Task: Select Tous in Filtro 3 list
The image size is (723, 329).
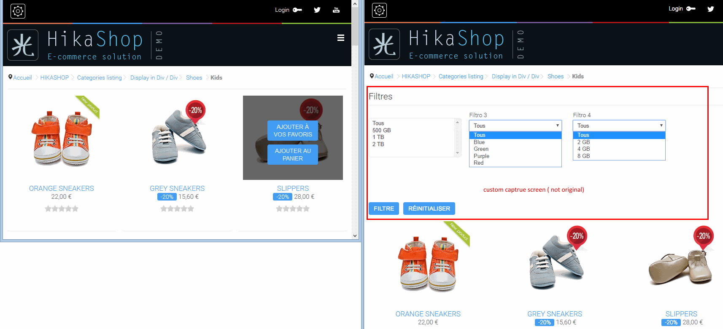Action: [x=515, y=135]
